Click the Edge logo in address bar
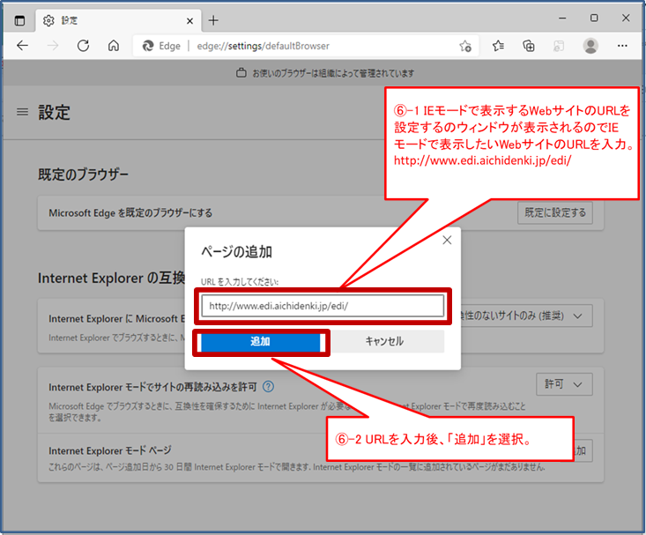Image resolution: width=646 pixels, height=535 pixels. click(x=147, y=46)
